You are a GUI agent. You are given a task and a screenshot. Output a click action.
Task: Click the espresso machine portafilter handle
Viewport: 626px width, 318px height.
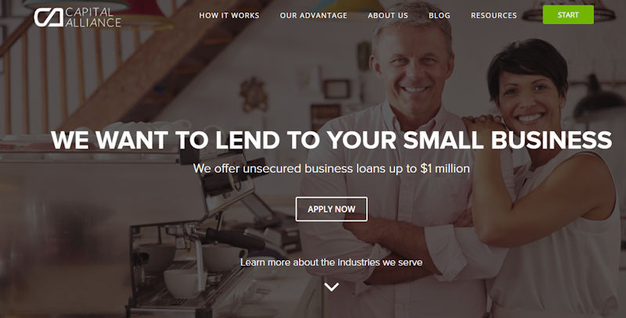pos(233,238)
